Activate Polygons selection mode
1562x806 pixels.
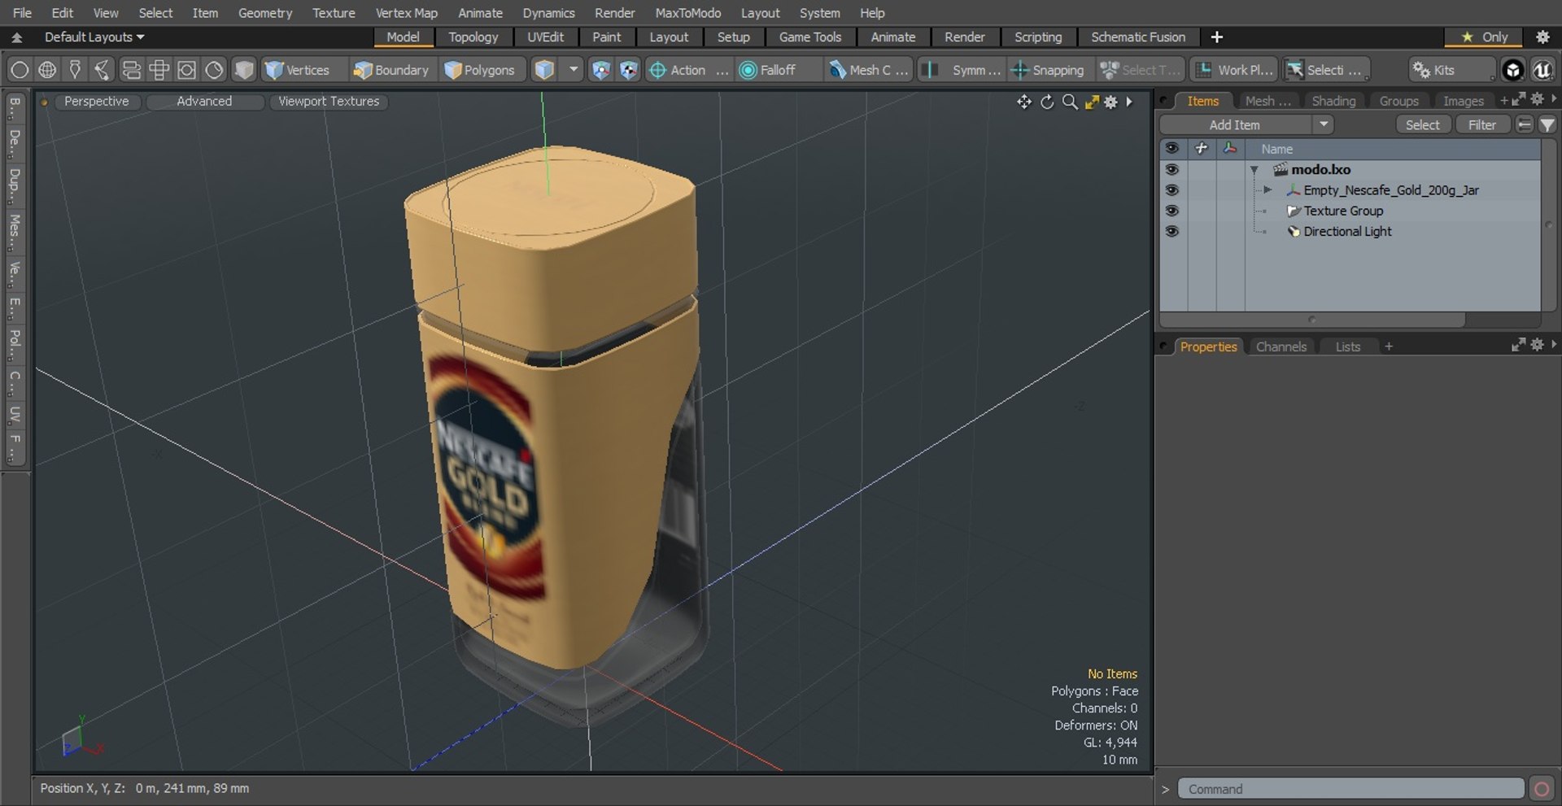480,70
